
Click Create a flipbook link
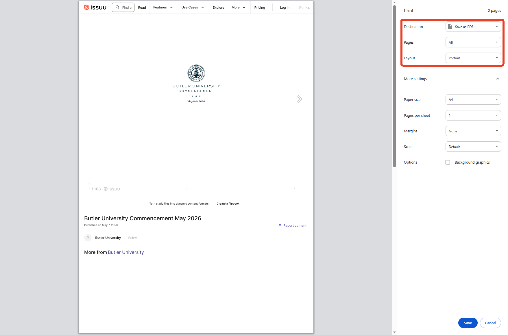tap(228, 204)
